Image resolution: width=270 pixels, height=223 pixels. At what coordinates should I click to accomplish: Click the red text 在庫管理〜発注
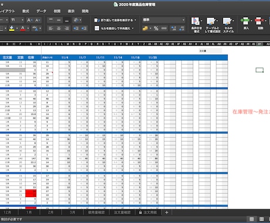click(x=251, y=112)
